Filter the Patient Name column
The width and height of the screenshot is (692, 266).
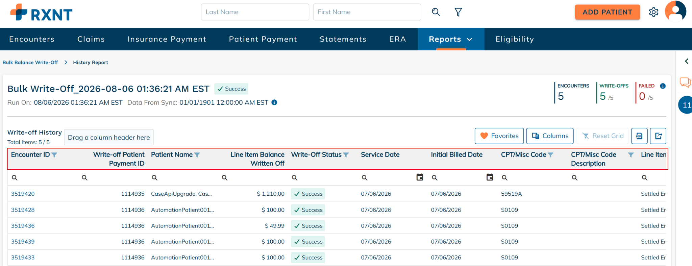click(x=197, y=155)
